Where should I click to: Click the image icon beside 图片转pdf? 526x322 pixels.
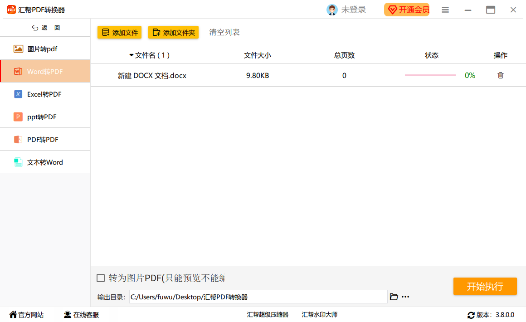[18, 49]
